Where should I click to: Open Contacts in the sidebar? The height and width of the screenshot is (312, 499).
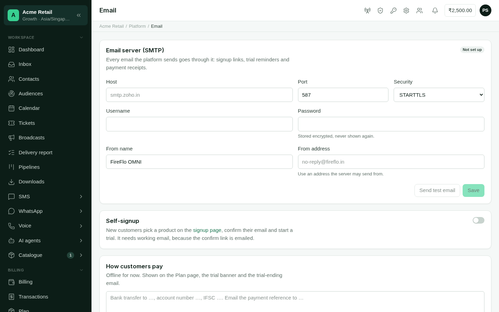[x=46, y=79]
